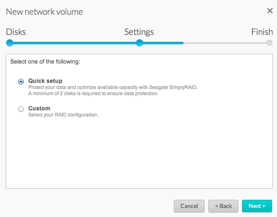277x217 pixels.
Task: Click the Disks step label
Action: tap(16, 32)
